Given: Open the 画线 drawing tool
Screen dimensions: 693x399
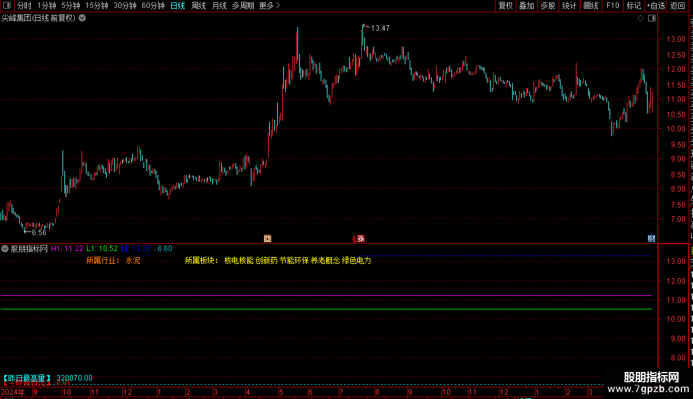Looking at the screenshot, I should (591, 6).
